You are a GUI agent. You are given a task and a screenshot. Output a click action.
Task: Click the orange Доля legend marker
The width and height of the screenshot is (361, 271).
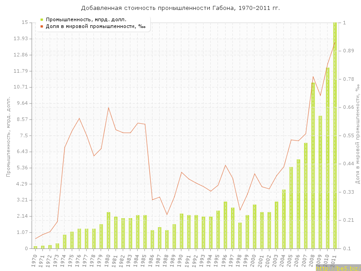42,26
